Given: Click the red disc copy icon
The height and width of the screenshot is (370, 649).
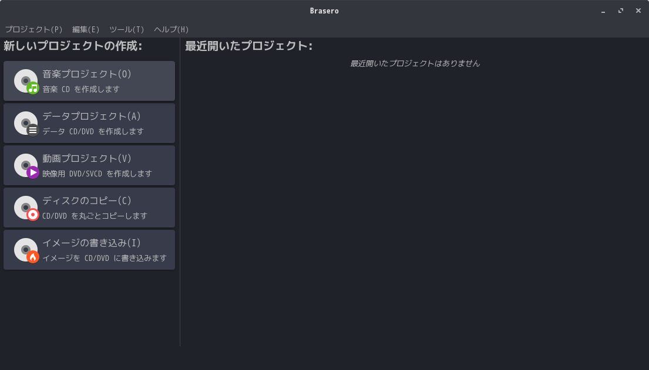Looking at the screenshot, I should pos(26,208).
